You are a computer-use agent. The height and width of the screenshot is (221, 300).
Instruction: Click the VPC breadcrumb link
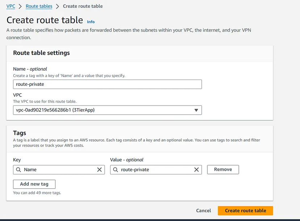click(x=11, y=6)
